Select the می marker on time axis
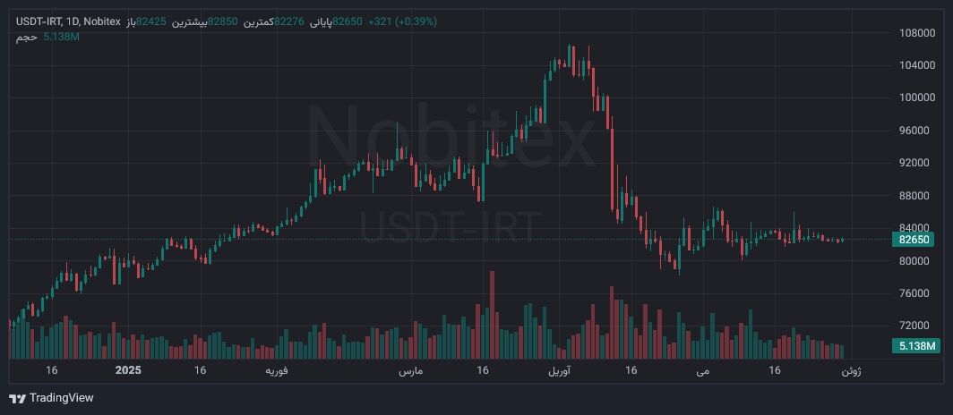Screen dimensions: 953x415 point(702,370)
